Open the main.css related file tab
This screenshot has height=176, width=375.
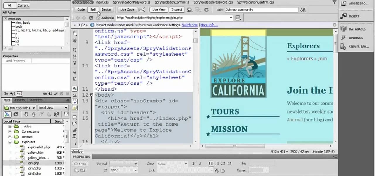click(102, 2)
